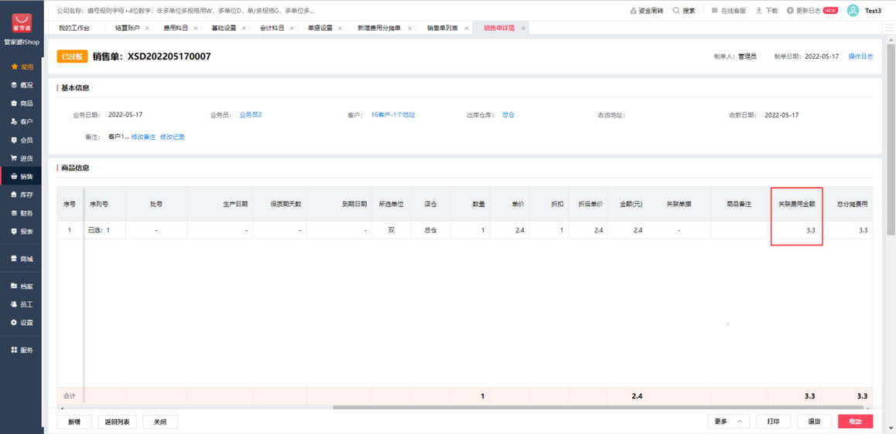
Task: Open 报表 reports in sidebar
Action: (x=22, y=232)
